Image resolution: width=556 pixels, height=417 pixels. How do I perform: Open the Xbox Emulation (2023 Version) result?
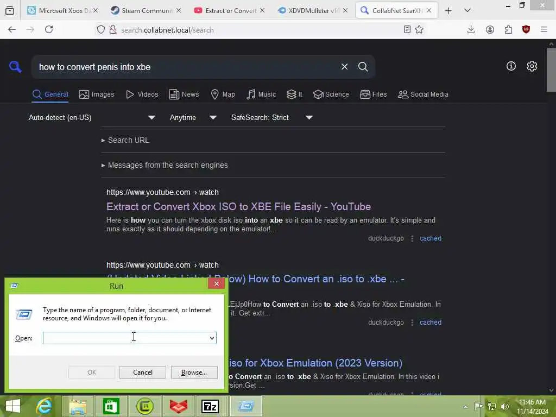click(315, 363)
